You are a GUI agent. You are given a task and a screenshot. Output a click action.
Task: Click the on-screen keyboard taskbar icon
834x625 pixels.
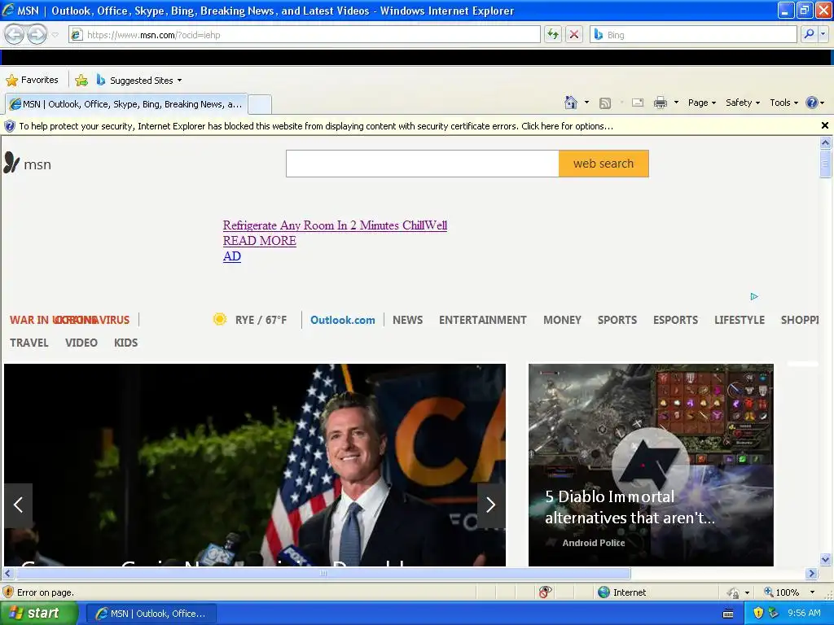[x=728, y=614]
